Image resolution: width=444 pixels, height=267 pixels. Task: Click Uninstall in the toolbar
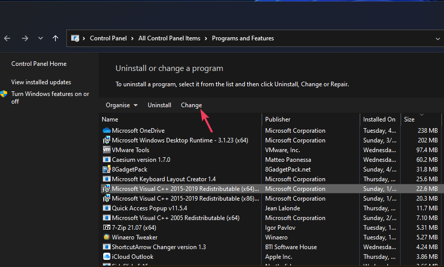coord(159,105)
